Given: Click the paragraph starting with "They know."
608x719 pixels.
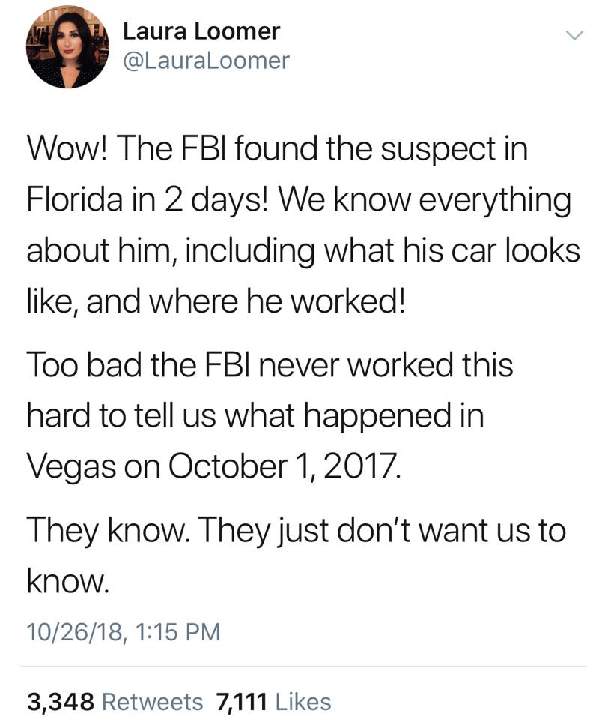Looking at the screenshot, I should pos(297,555).
